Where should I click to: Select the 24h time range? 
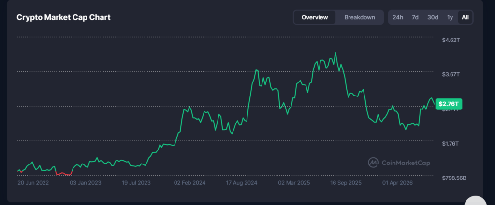pos(398,17)
